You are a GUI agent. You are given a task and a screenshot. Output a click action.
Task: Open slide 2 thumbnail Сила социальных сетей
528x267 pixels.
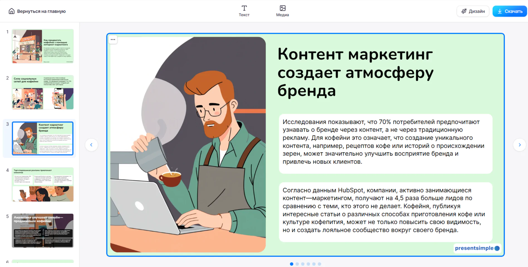pyautogui.click(x=43, y=92)
